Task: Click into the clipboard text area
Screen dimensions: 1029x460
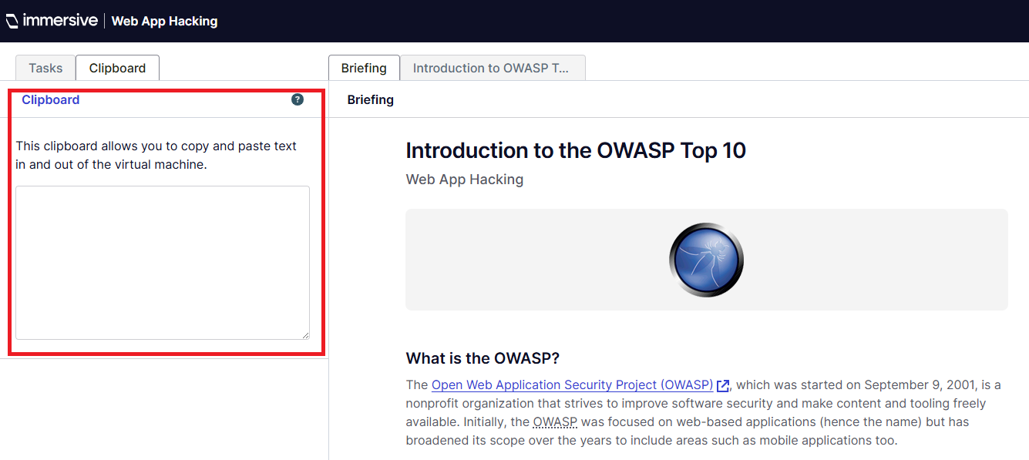Action: 163,262
